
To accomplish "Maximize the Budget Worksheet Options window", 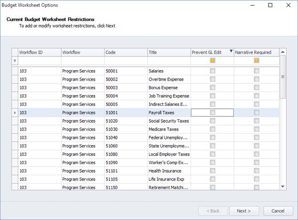I will coord(270,5).
